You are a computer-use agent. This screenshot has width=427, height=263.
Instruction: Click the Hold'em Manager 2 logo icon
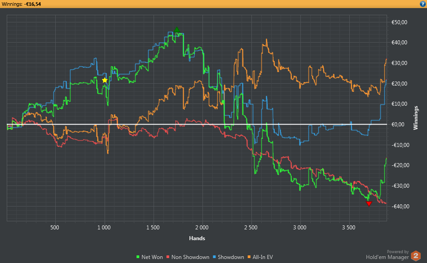click(x=416, y=256)
